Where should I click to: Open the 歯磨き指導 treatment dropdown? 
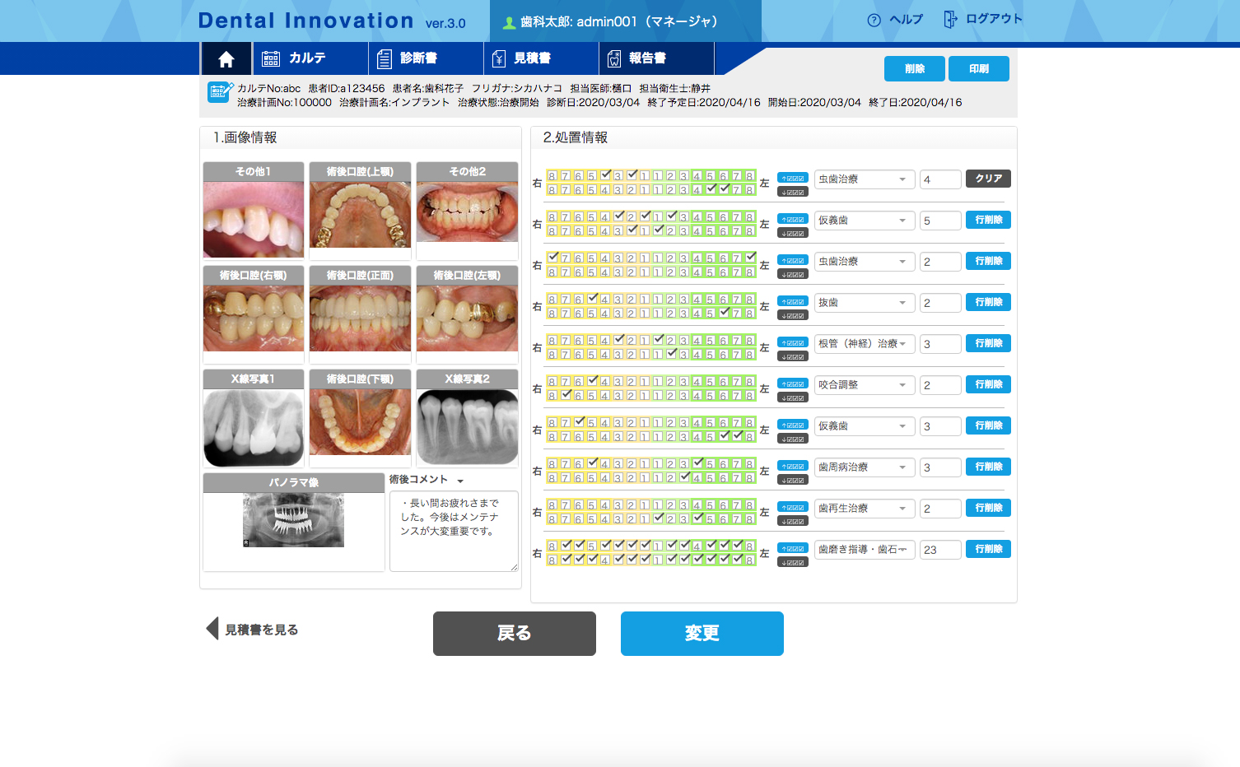[x=865, y=550]
